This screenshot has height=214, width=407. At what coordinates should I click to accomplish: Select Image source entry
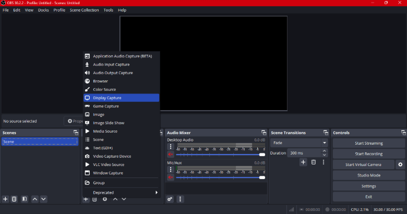[x=121, y=114]
